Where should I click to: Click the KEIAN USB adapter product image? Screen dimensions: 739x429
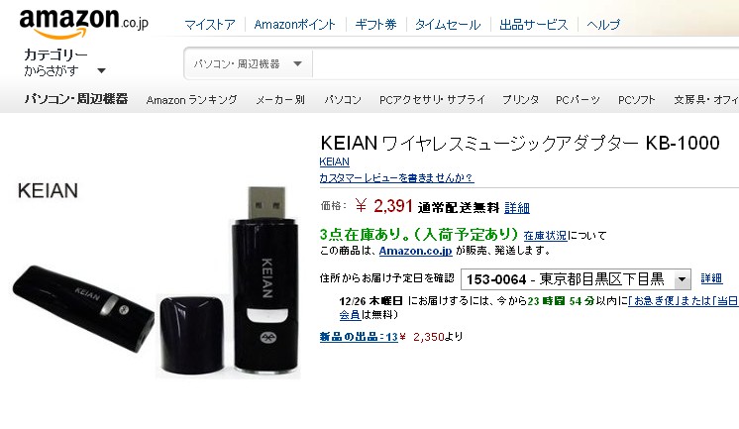point(157,282)
